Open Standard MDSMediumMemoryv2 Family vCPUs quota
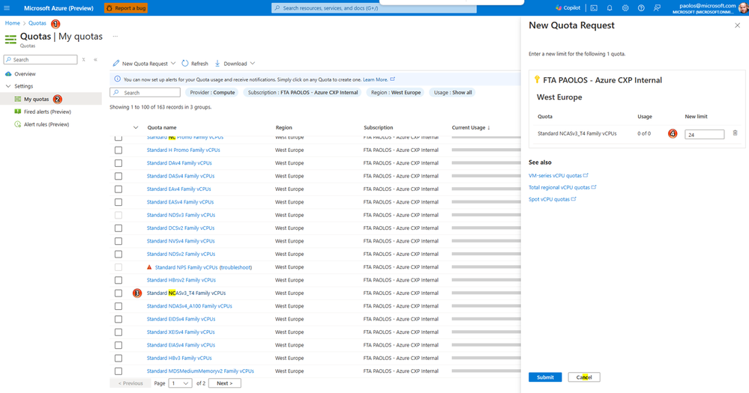Viewport: 749px width, 393px height. pyautogui.click(x=200, y=371)
